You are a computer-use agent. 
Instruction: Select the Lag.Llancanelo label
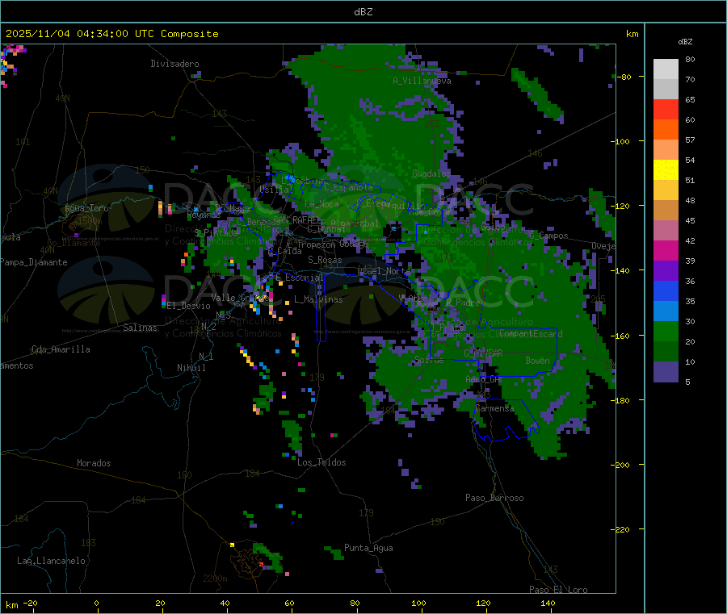(52, 562)
